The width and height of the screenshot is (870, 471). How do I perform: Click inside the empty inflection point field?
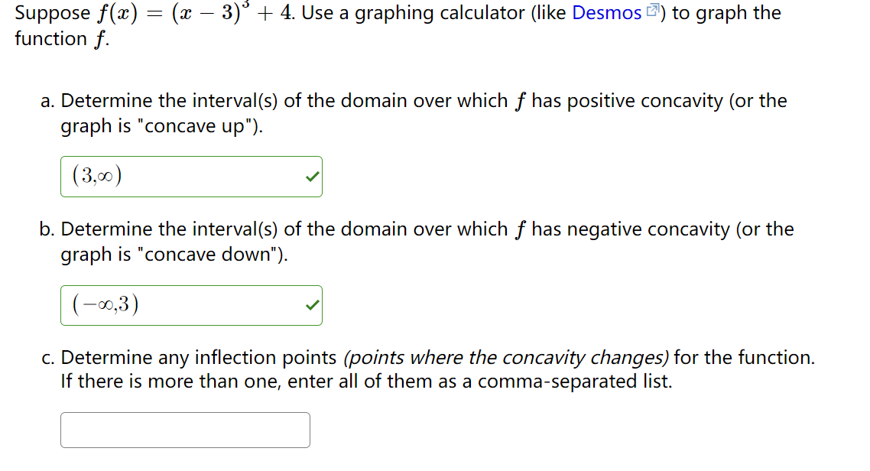pos(183,430)
